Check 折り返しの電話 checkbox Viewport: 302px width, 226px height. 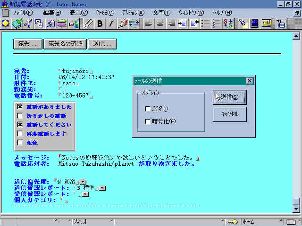[20, 115]
